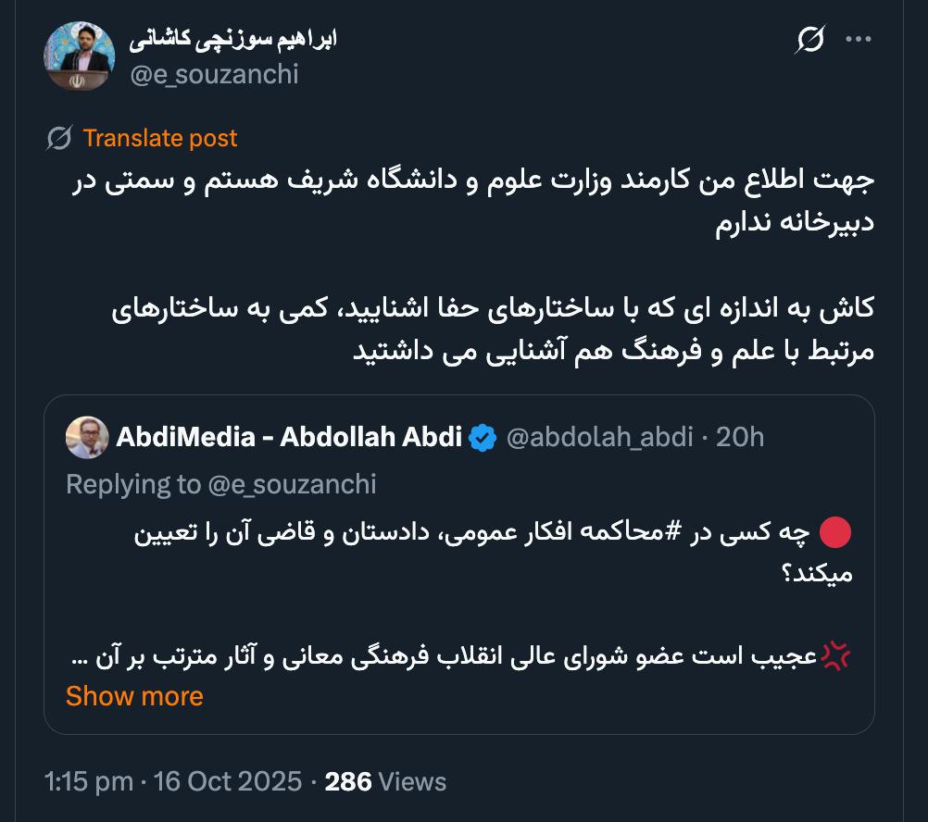928x822 pixels.
Task: Click the anger symbol emoji in the quoted post
Action: tap(835, 656)
